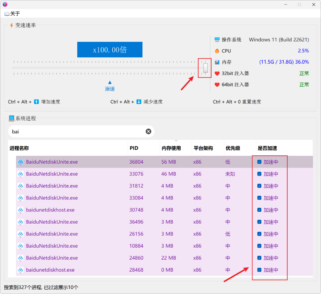Click Baidu icon of process 10884
This screenshot has height=294, width=321.
click(x=21, y=246)
